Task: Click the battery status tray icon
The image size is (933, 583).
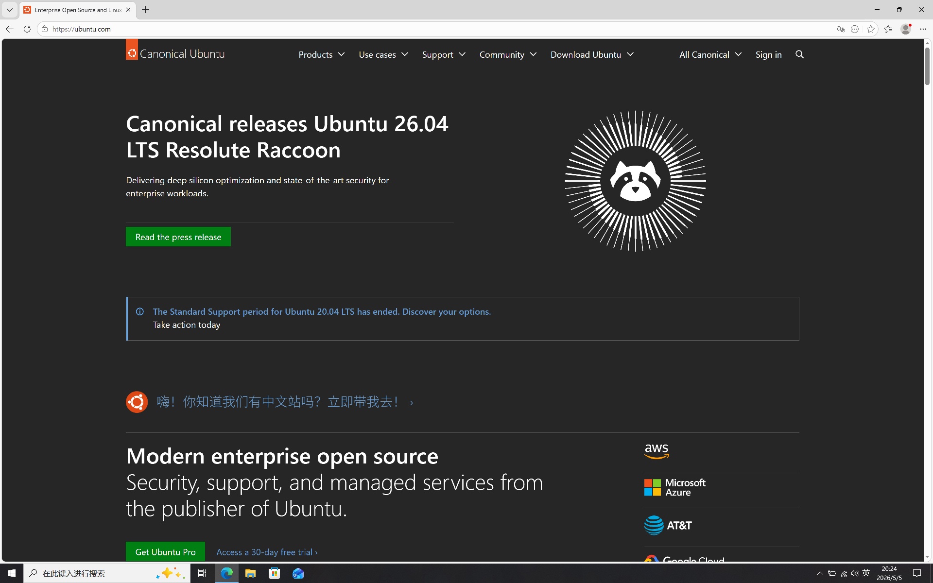Action: click(x=832, y=573)
